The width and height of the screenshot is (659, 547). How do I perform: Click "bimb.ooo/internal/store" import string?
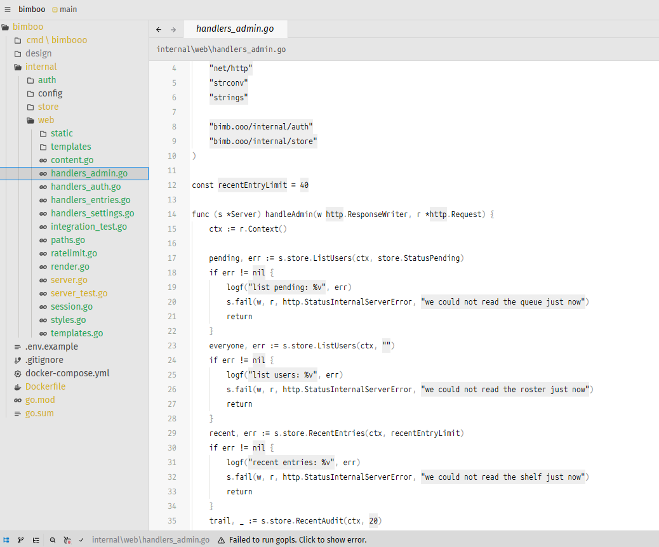[263, 141]
